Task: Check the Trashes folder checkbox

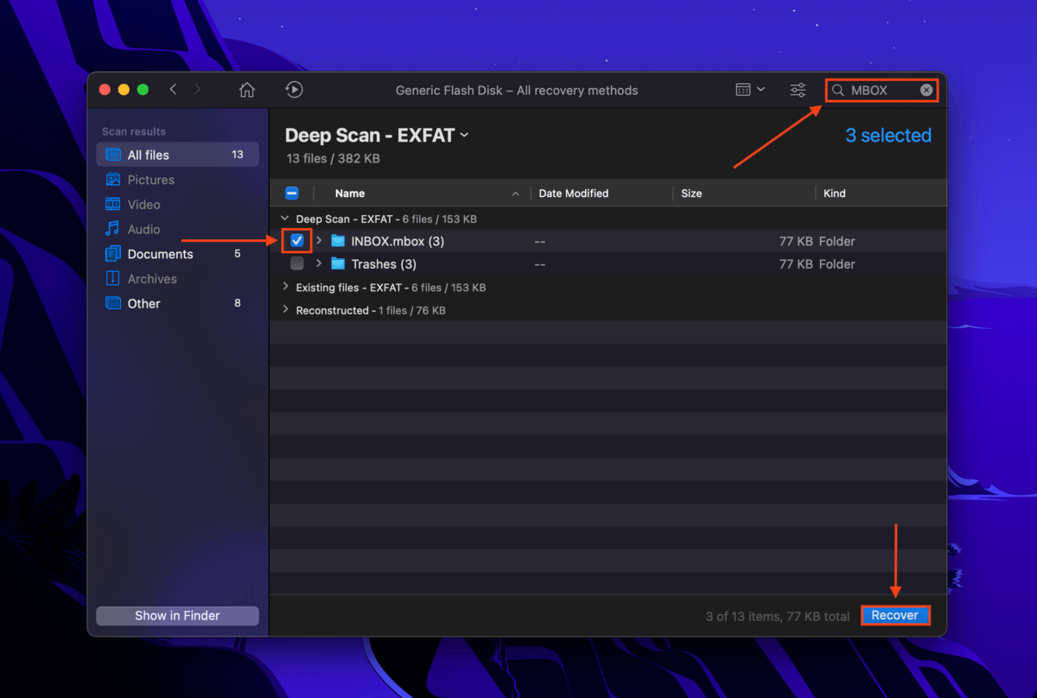Action: [297, 264]
